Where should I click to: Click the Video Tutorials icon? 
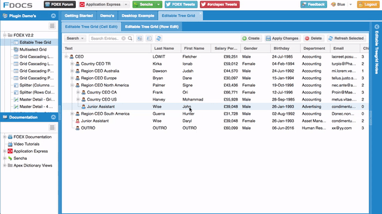click(x=10, y=144)
